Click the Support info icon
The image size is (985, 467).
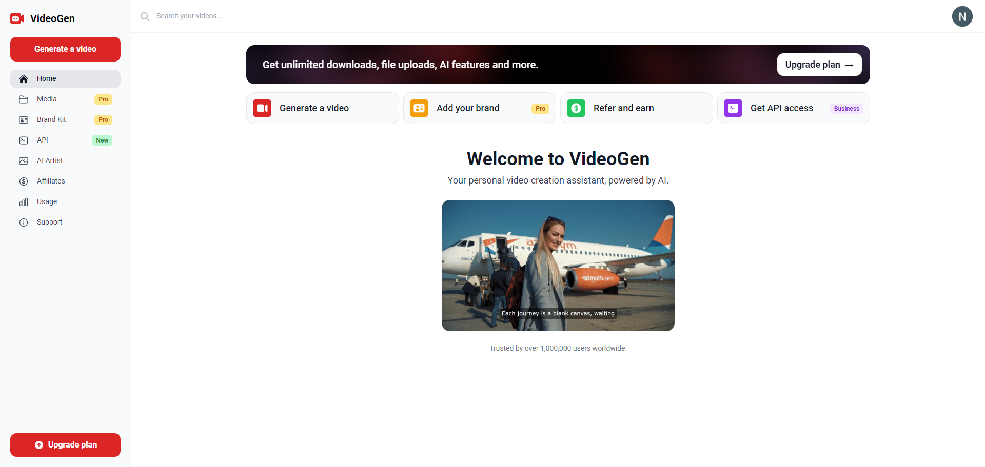[24, 222]
